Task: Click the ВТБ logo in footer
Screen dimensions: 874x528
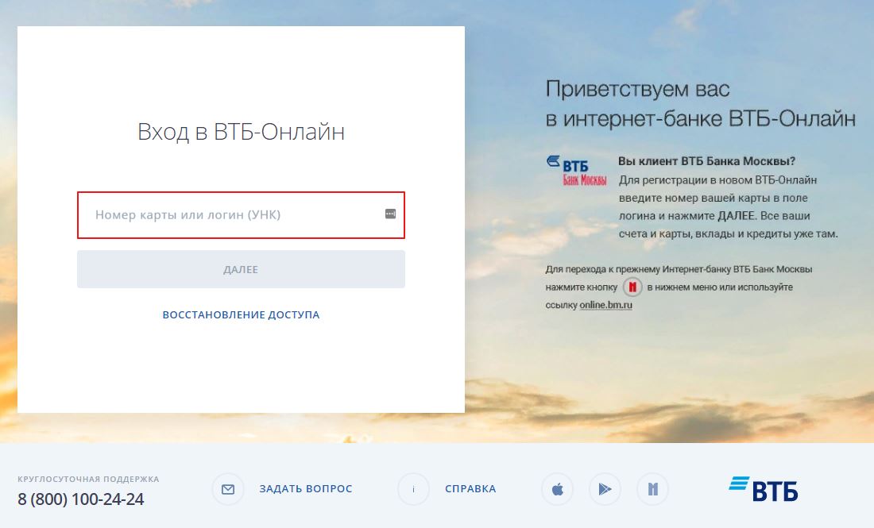Action: 763,488
